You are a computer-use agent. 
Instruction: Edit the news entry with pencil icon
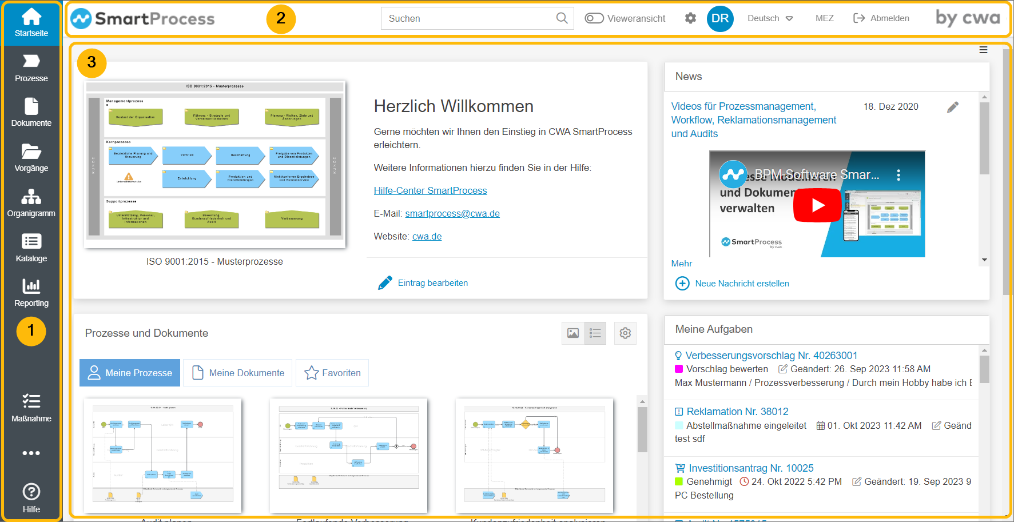[x=953, y=107]
